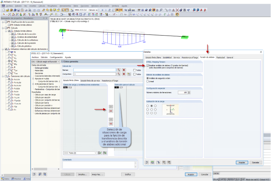Click the red X delete icon in the top toolbar
Screen dimensions: 271x181
177,10
